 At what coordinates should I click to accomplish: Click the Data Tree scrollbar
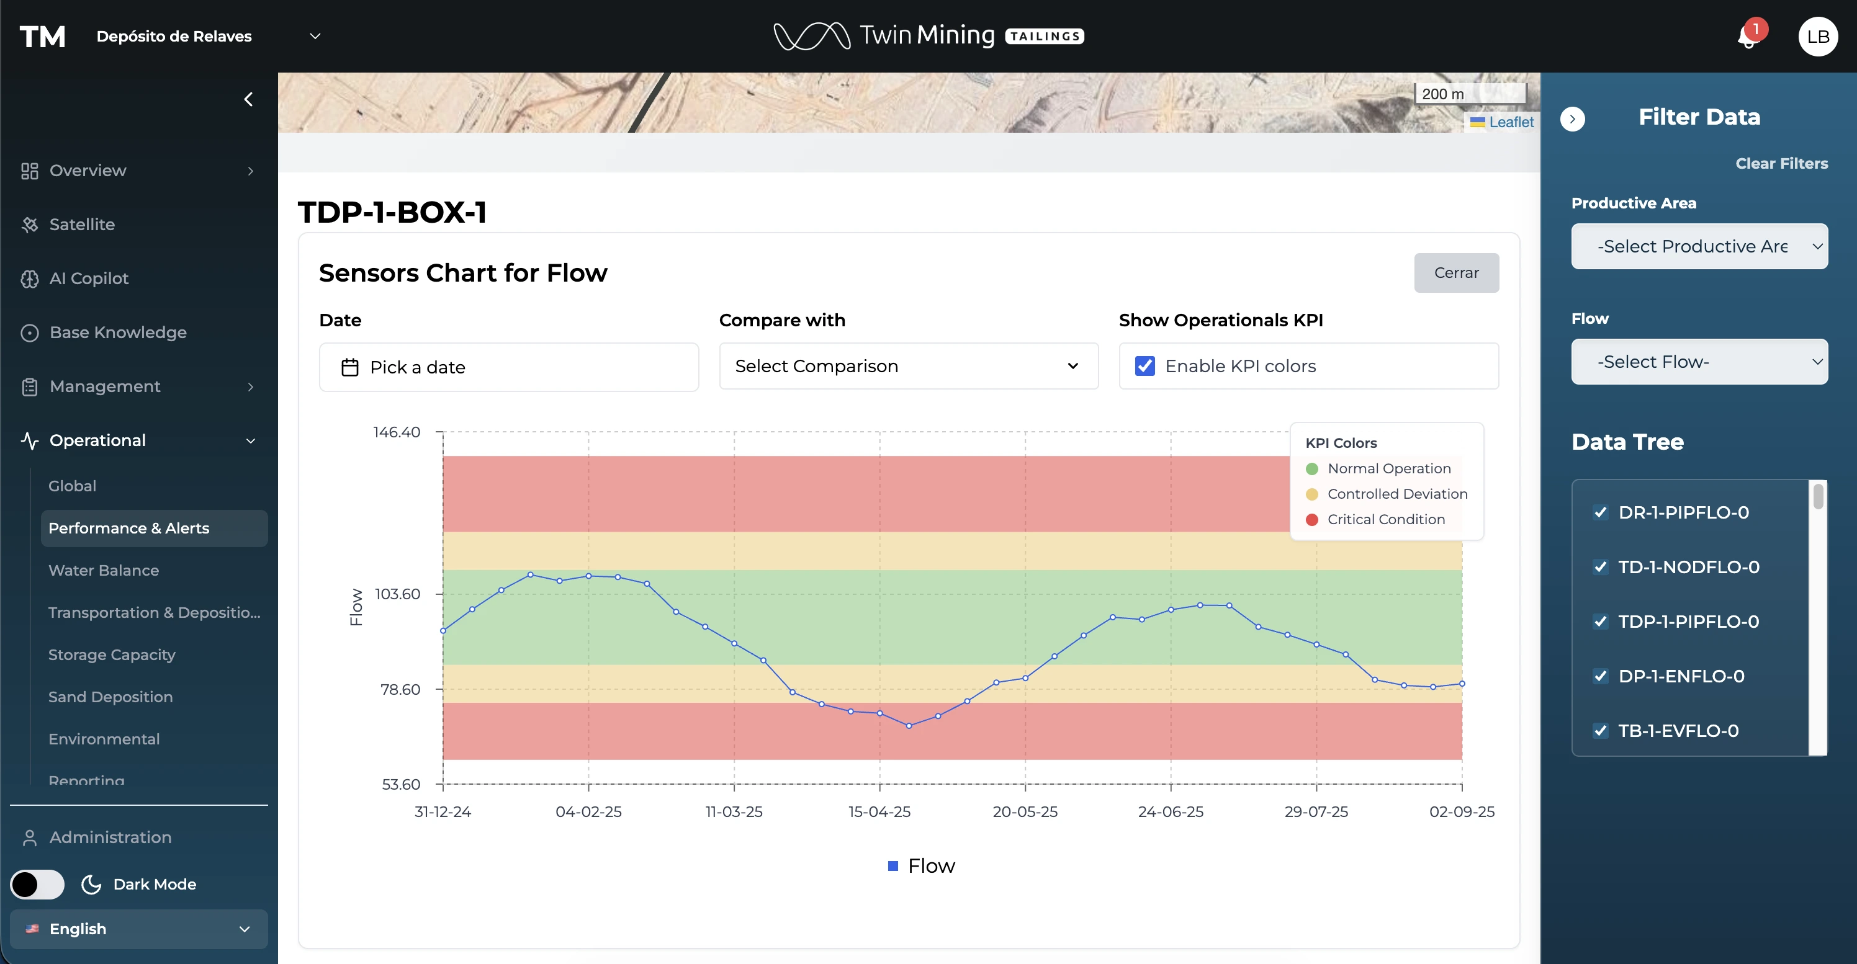[x=1817, y=497]
